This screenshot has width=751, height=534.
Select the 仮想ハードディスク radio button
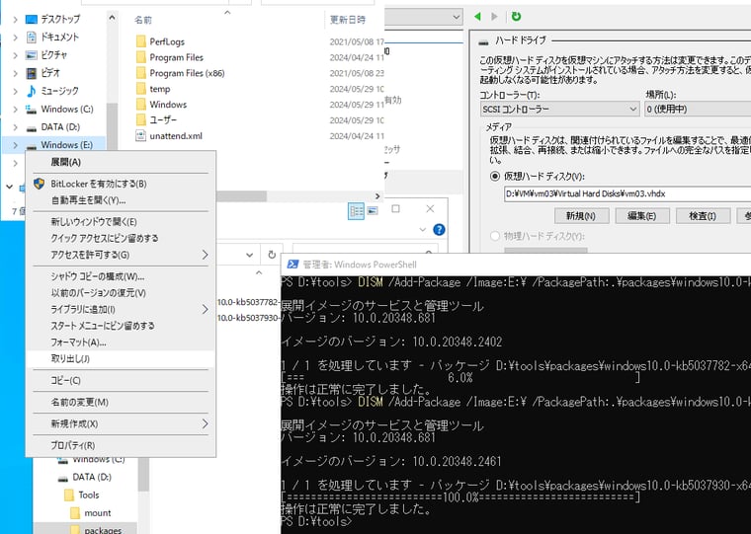[x=495, y=176]
